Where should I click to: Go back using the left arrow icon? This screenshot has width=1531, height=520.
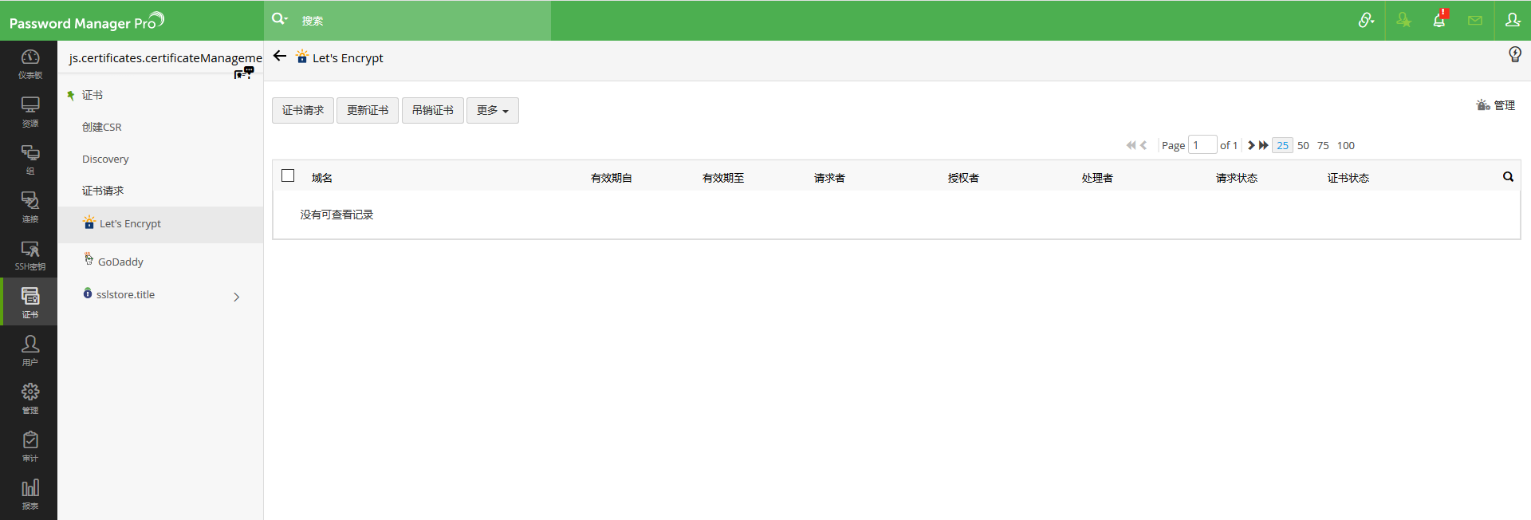coord(280,56)
